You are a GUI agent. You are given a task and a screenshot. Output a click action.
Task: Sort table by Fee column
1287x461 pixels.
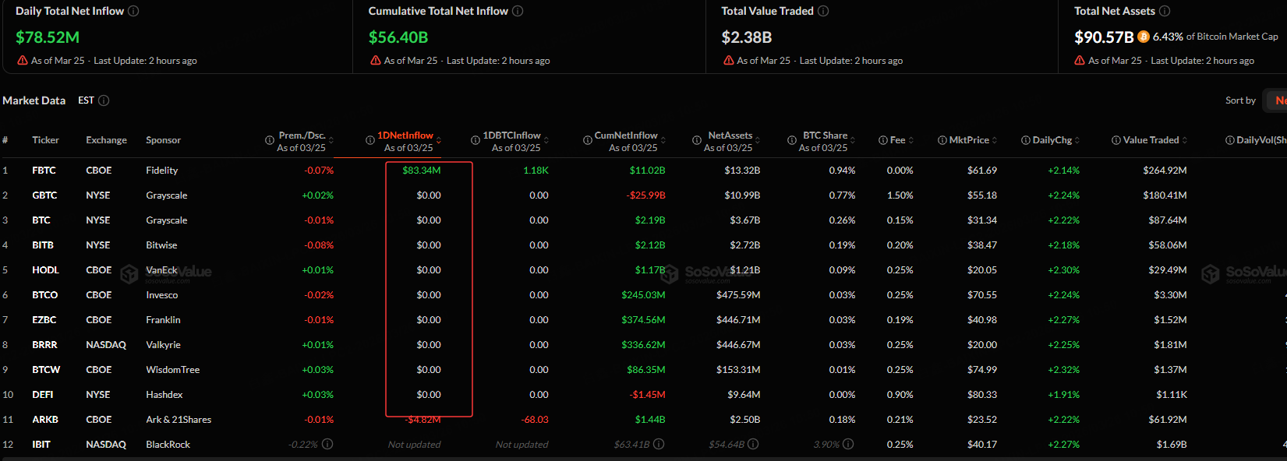911,140
